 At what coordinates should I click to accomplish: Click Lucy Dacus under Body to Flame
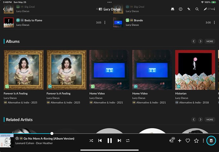pos(23,25)
